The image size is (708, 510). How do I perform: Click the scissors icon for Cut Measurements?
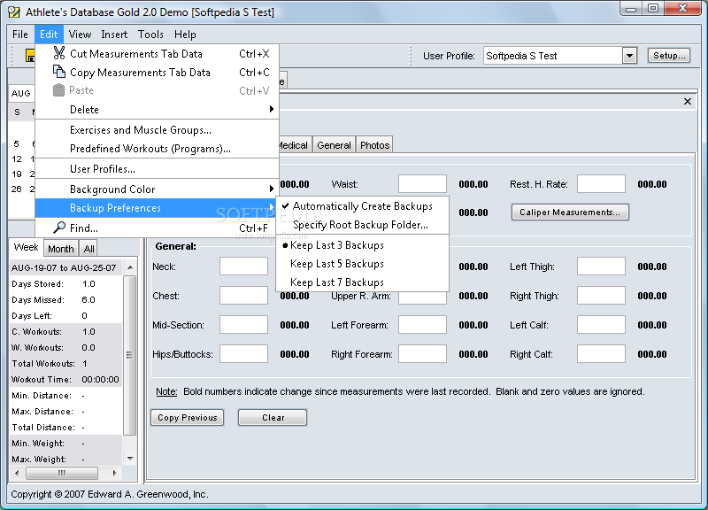[59, 53]
